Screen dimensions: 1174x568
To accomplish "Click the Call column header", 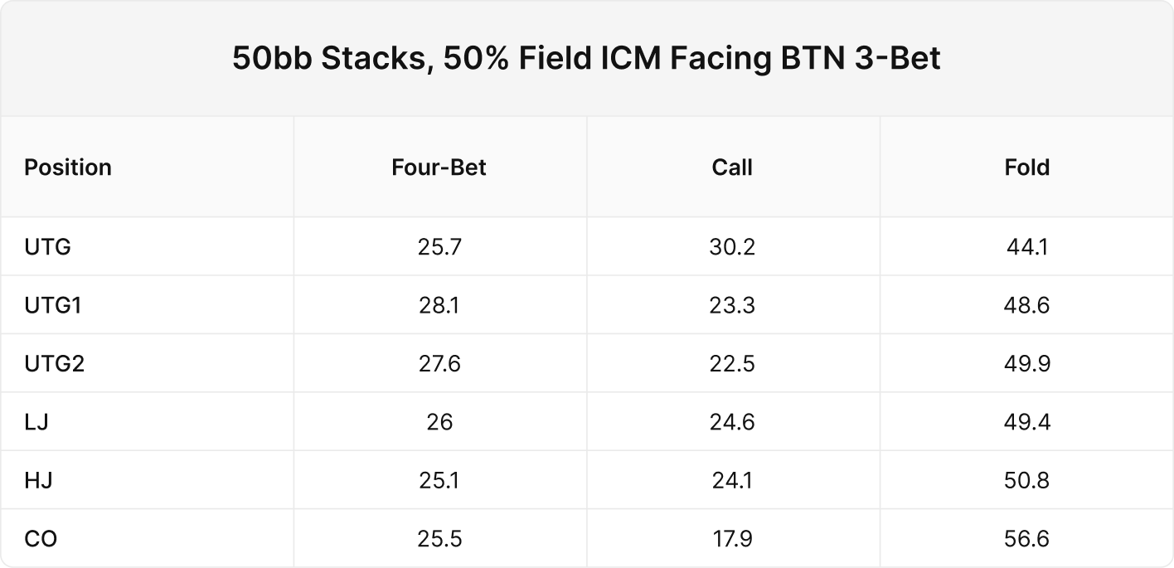I will (x=732, y=167).
